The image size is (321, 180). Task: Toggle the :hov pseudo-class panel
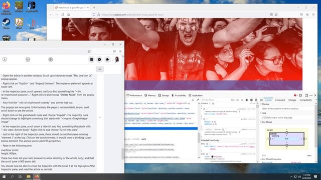click(x=233, y=100)
